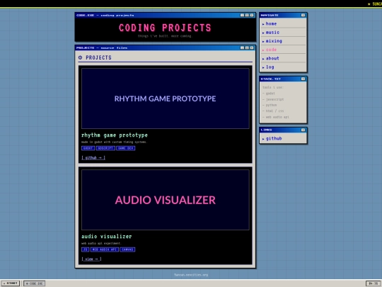Click the Rhythm Game Prototype banner image
This screenshot has height=287, width=382.
[x=165, y=99]
